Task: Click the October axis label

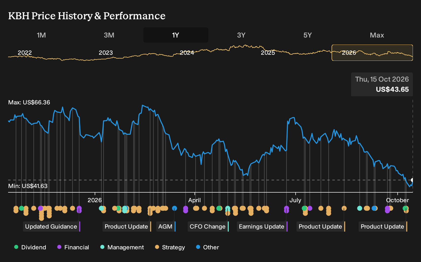Action: coord(397,200)
